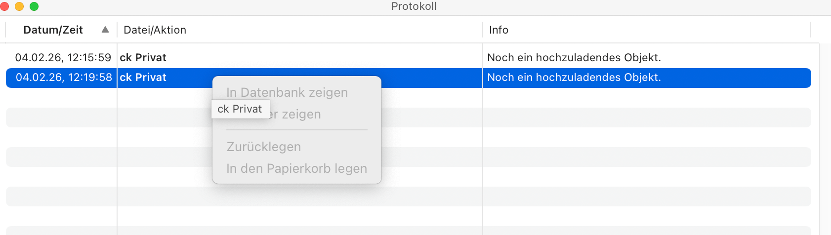Click "ck Privat" in the highlighted row

click(143, 78)
